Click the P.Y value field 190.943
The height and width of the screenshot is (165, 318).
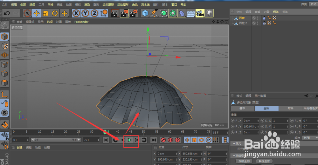click(251, 127)
